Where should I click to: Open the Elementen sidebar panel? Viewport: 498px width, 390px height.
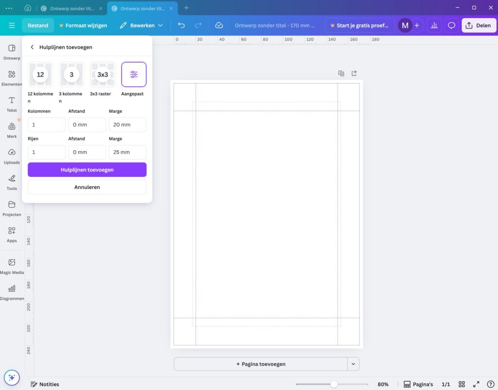[12, 78]
